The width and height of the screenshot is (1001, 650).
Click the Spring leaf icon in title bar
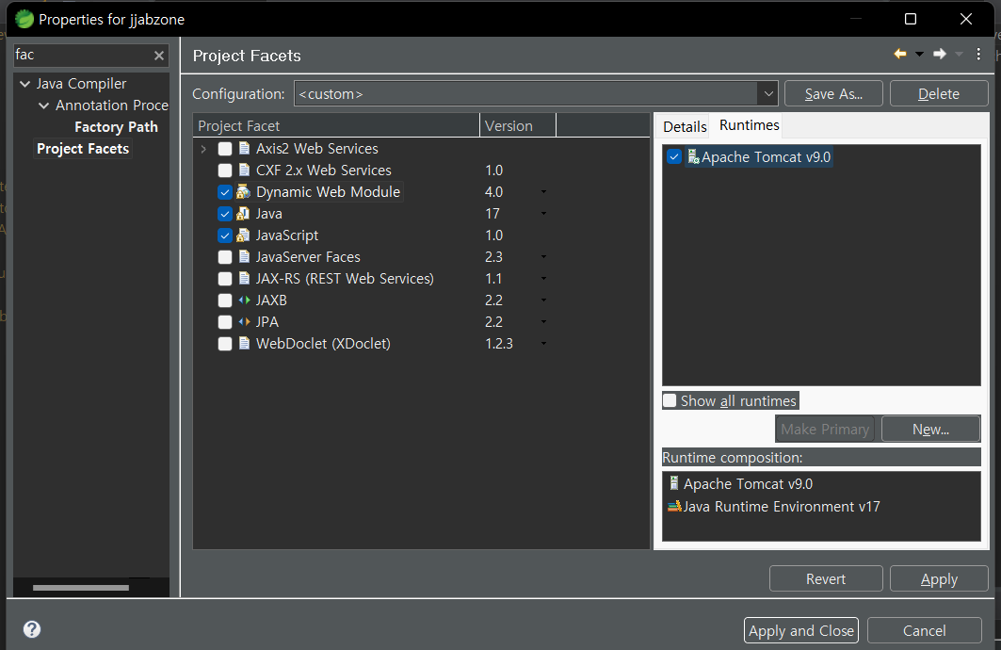[x=24, y=19]
